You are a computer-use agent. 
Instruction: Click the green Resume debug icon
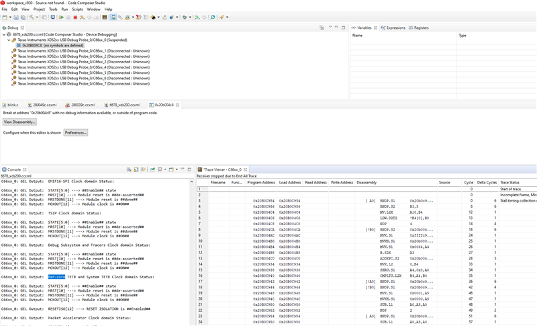pyautogui.click(x=61, y=17)
